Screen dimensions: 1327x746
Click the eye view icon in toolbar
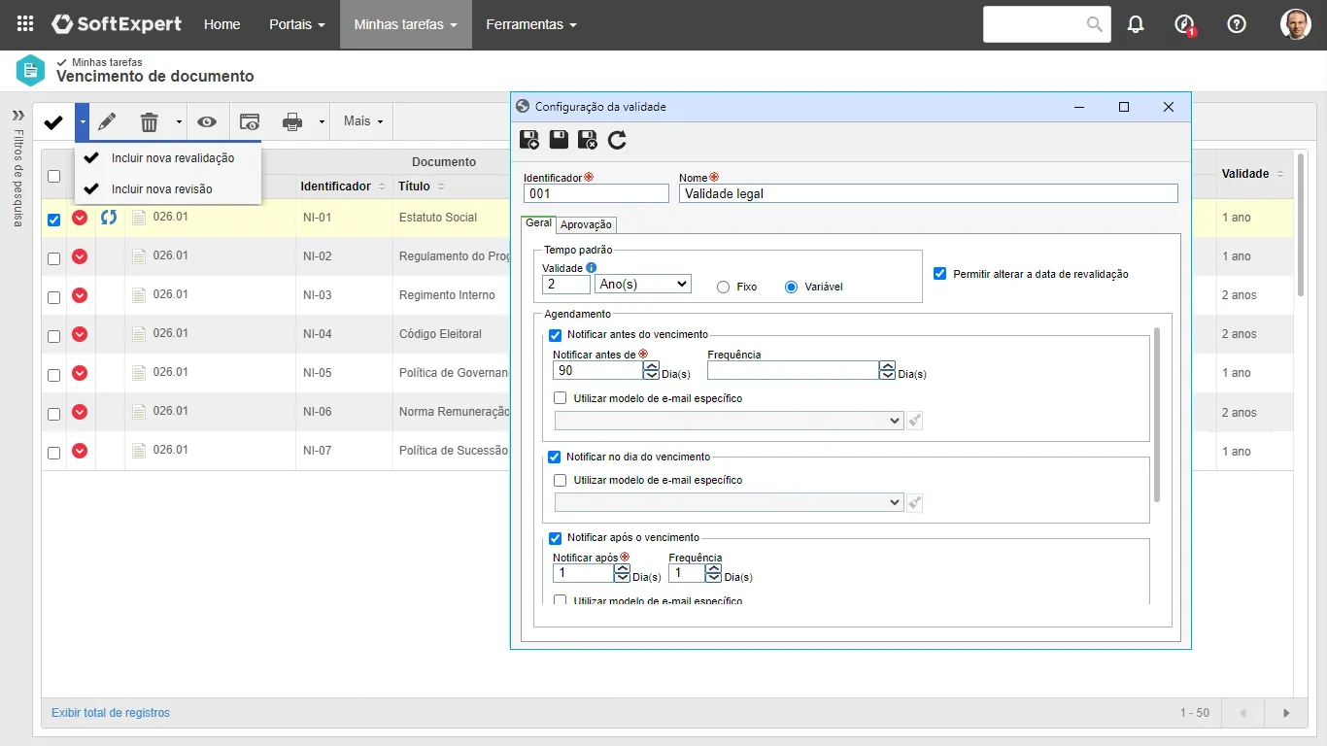tap(206, 121)
